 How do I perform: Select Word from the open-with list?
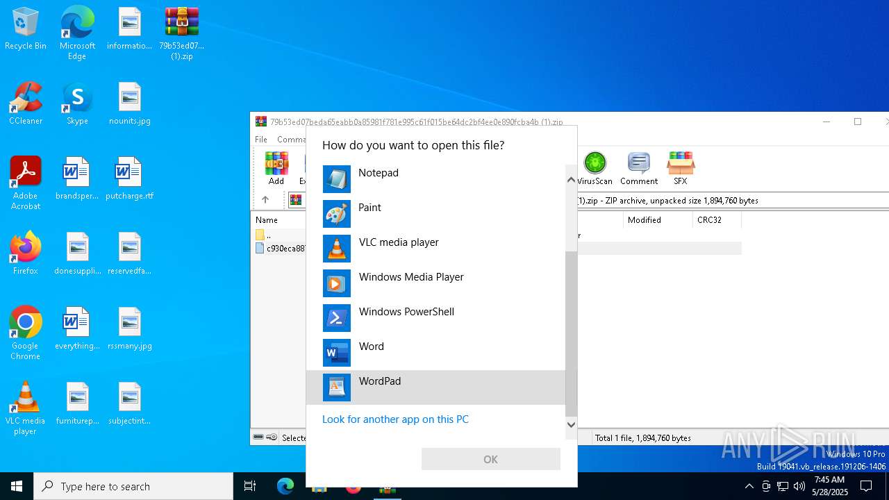(x=435, y=353)
